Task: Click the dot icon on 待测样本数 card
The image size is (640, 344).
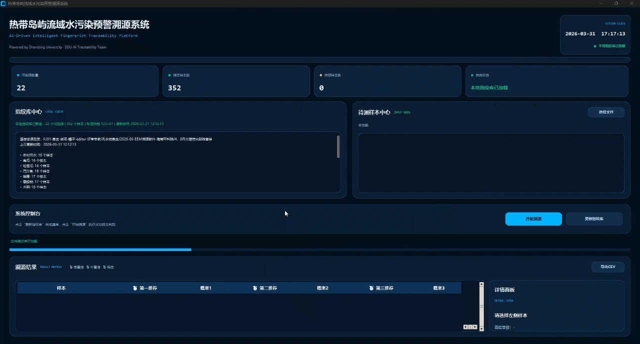Action: (320, 75)
